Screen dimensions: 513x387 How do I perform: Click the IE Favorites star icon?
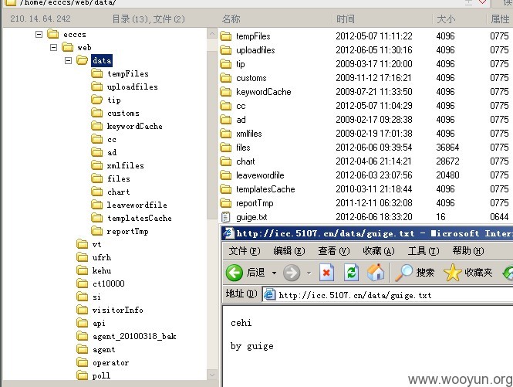coord(453,273)
